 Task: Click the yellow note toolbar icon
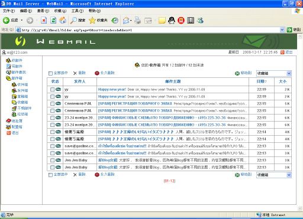pos(162,20)
